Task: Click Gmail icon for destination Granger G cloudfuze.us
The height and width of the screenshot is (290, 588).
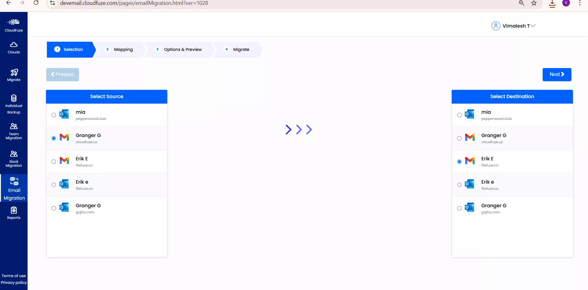Action: point(470,138)
